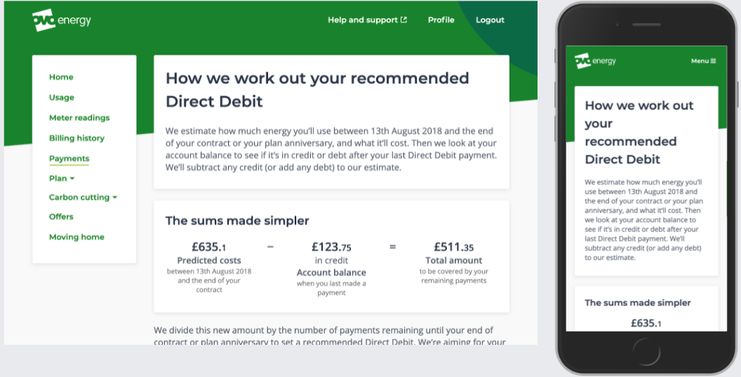Select Meter readings in sidebar

pyautogui.click(x=79, y=118)
